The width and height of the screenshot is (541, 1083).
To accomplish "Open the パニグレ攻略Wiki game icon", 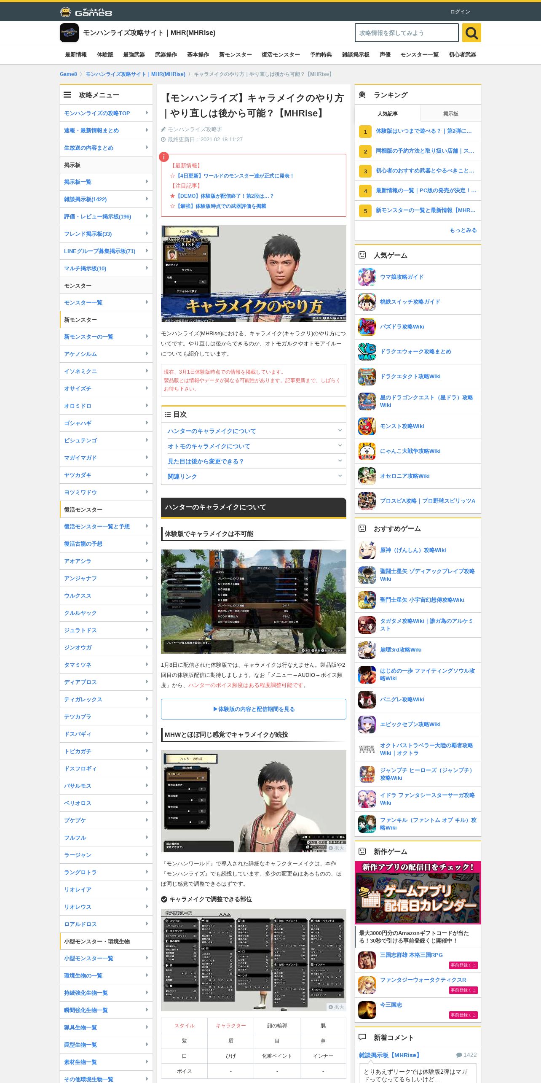I will pos(367,700).
